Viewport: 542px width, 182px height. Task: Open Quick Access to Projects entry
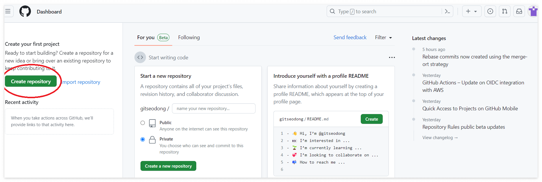470,109
